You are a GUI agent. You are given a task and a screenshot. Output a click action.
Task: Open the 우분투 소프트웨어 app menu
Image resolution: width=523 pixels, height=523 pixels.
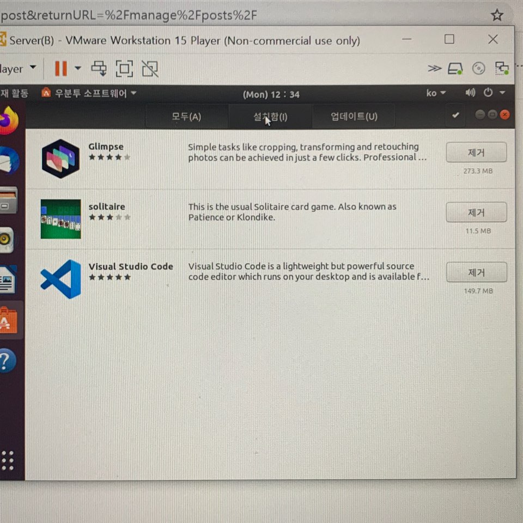(89, 93)
